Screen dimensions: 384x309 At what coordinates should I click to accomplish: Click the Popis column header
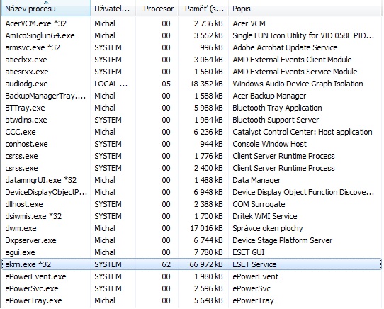coord(305,9)
